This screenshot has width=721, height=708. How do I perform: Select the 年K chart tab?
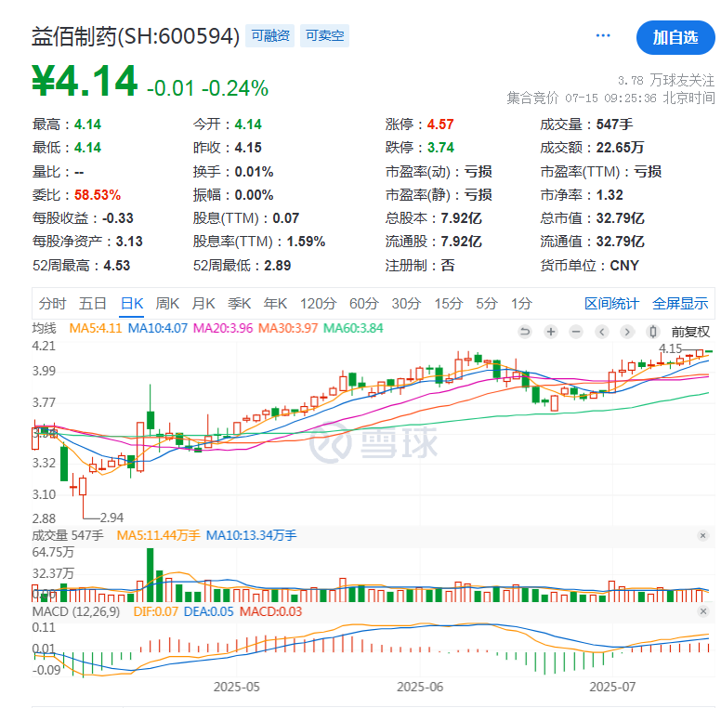tap(275, 304)
